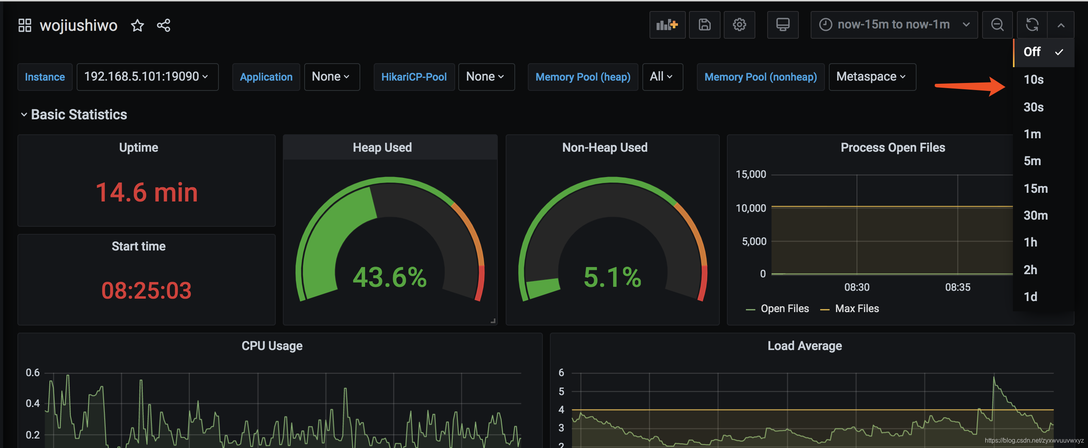Open the time range picker
The image size is (1088, 448).
pos(894,25)
